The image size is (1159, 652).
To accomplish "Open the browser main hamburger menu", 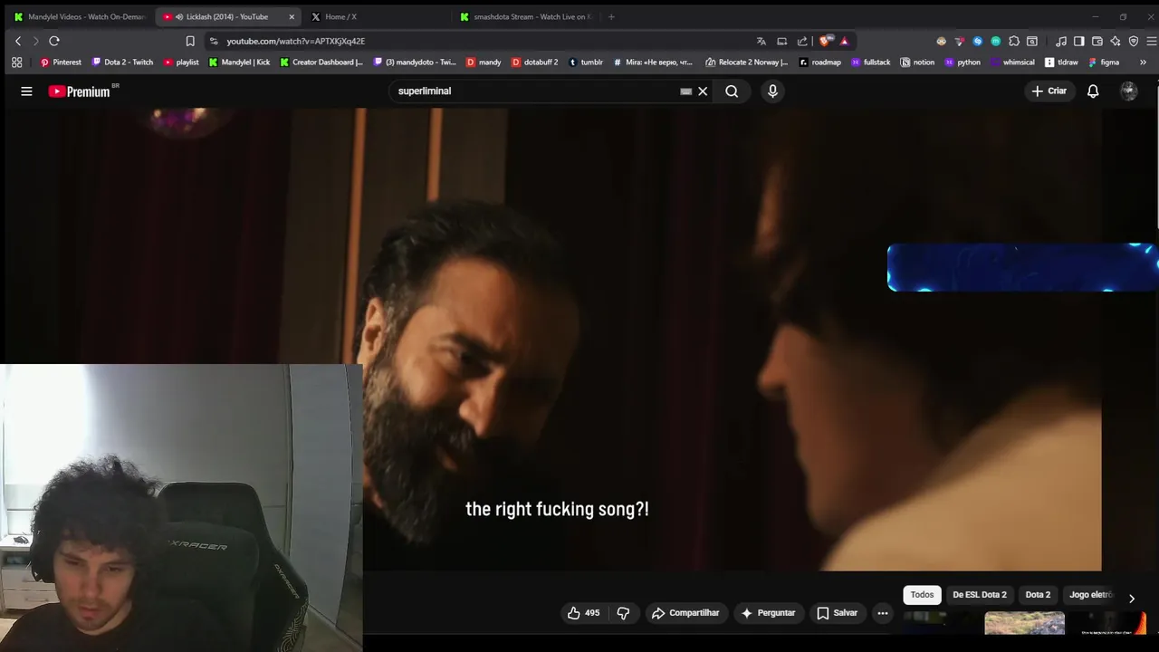I will click(1152, 41).
